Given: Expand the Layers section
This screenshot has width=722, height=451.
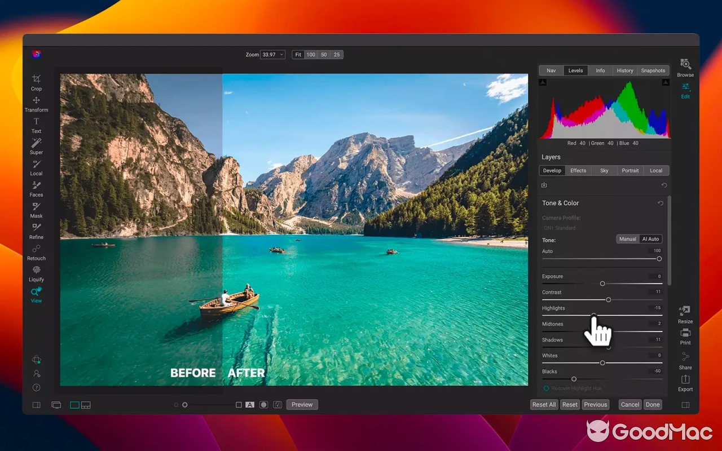Looking at the screenshot, I should pos(550,157).
